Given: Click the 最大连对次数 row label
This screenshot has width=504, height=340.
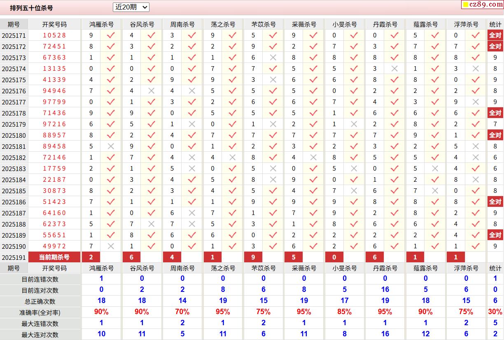Looking at the screenshot, I should tap(40, 335).
